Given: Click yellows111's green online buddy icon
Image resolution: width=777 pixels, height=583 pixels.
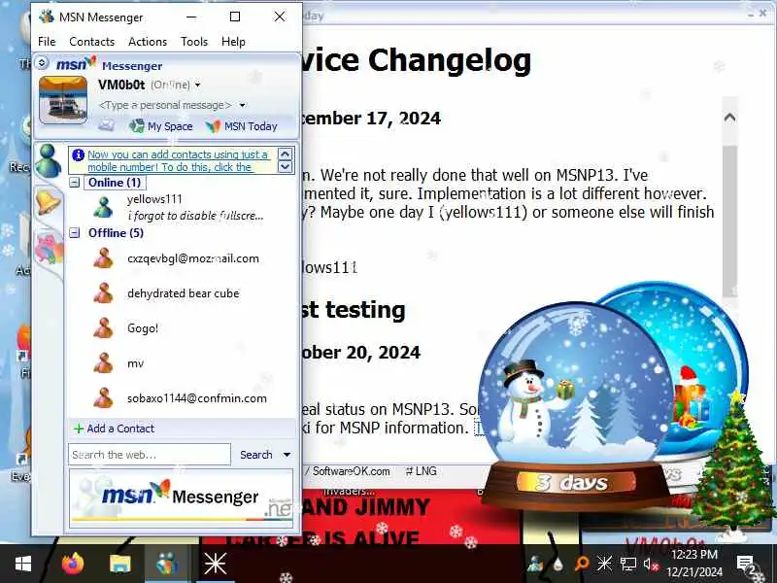Looking at the screenshot, I should (x=103, y=207).
